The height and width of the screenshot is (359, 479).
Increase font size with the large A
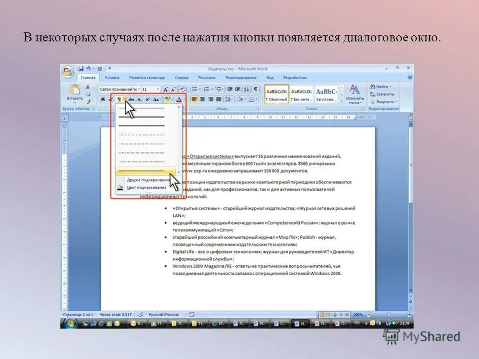[165, 89]
